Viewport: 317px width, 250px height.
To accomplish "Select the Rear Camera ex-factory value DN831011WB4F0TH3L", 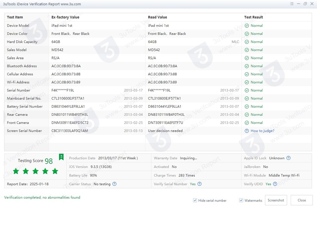I will 70,115.
